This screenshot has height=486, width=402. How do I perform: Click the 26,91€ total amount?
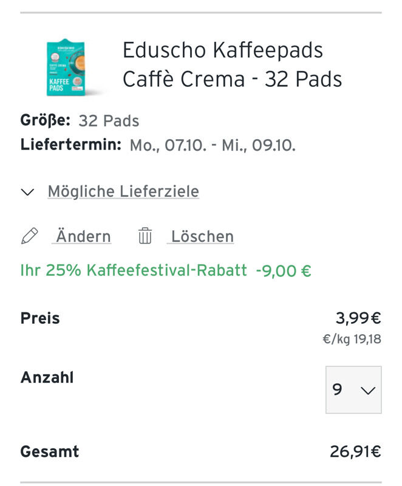[x=355, y=451]
